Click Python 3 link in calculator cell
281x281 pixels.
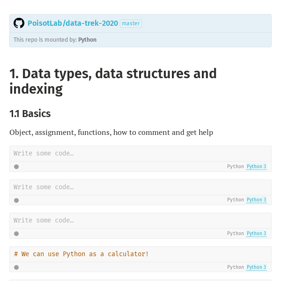pyautogui.click(x=256, y=267)
